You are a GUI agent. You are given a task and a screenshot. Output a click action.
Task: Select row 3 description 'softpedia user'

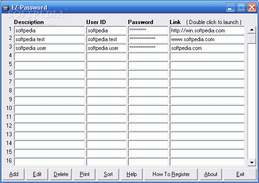click(50, 48)
